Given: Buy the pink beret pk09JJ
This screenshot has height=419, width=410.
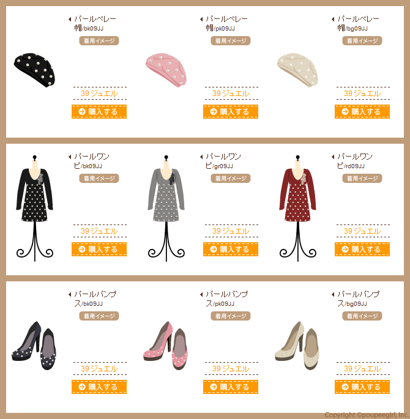Looking at the screenshot, I should tap(230, 111).
